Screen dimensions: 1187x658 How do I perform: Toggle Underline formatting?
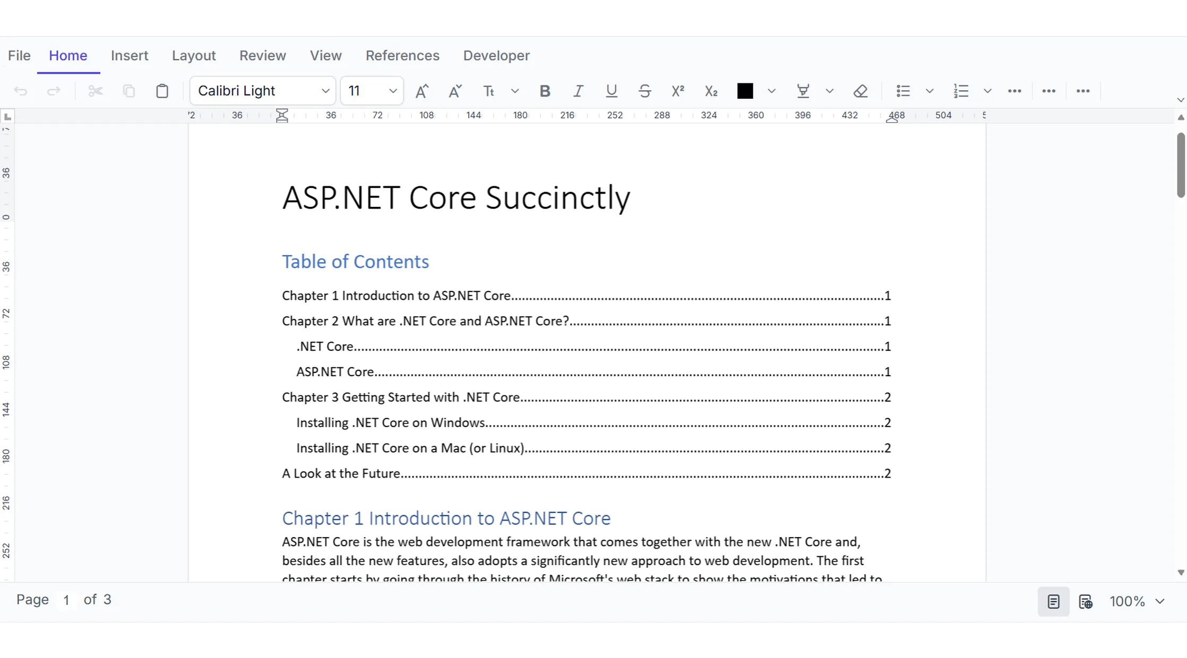[612, 91]
